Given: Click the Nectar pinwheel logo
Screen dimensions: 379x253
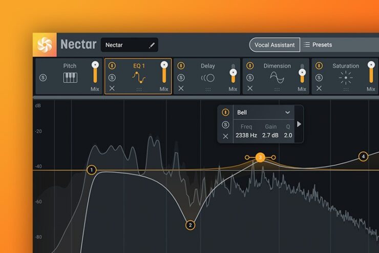Looking at the screenshot, I should click(x=45, y=45).
